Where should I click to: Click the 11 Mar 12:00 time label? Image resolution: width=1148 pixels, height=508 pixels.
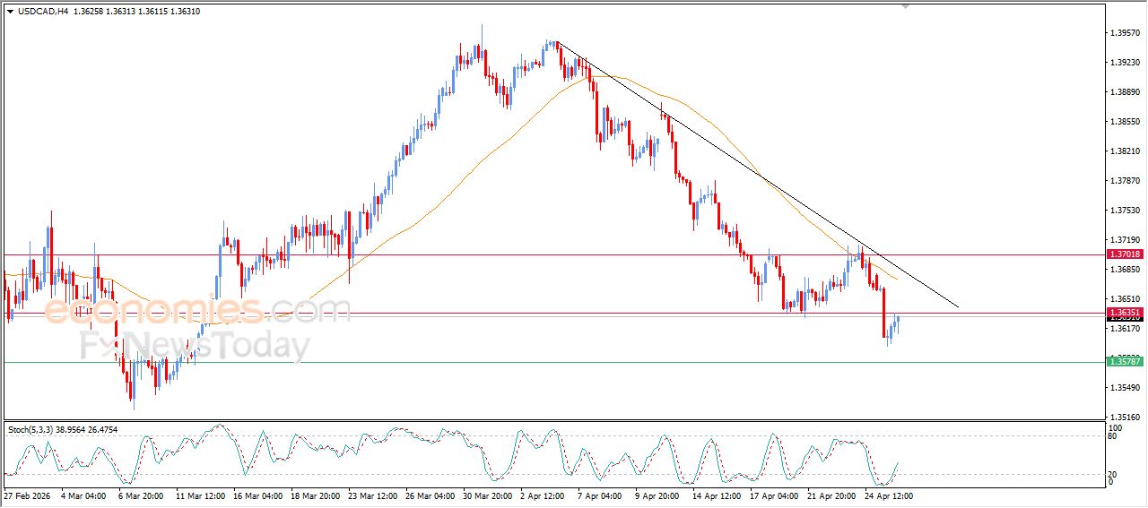[199, 495]
